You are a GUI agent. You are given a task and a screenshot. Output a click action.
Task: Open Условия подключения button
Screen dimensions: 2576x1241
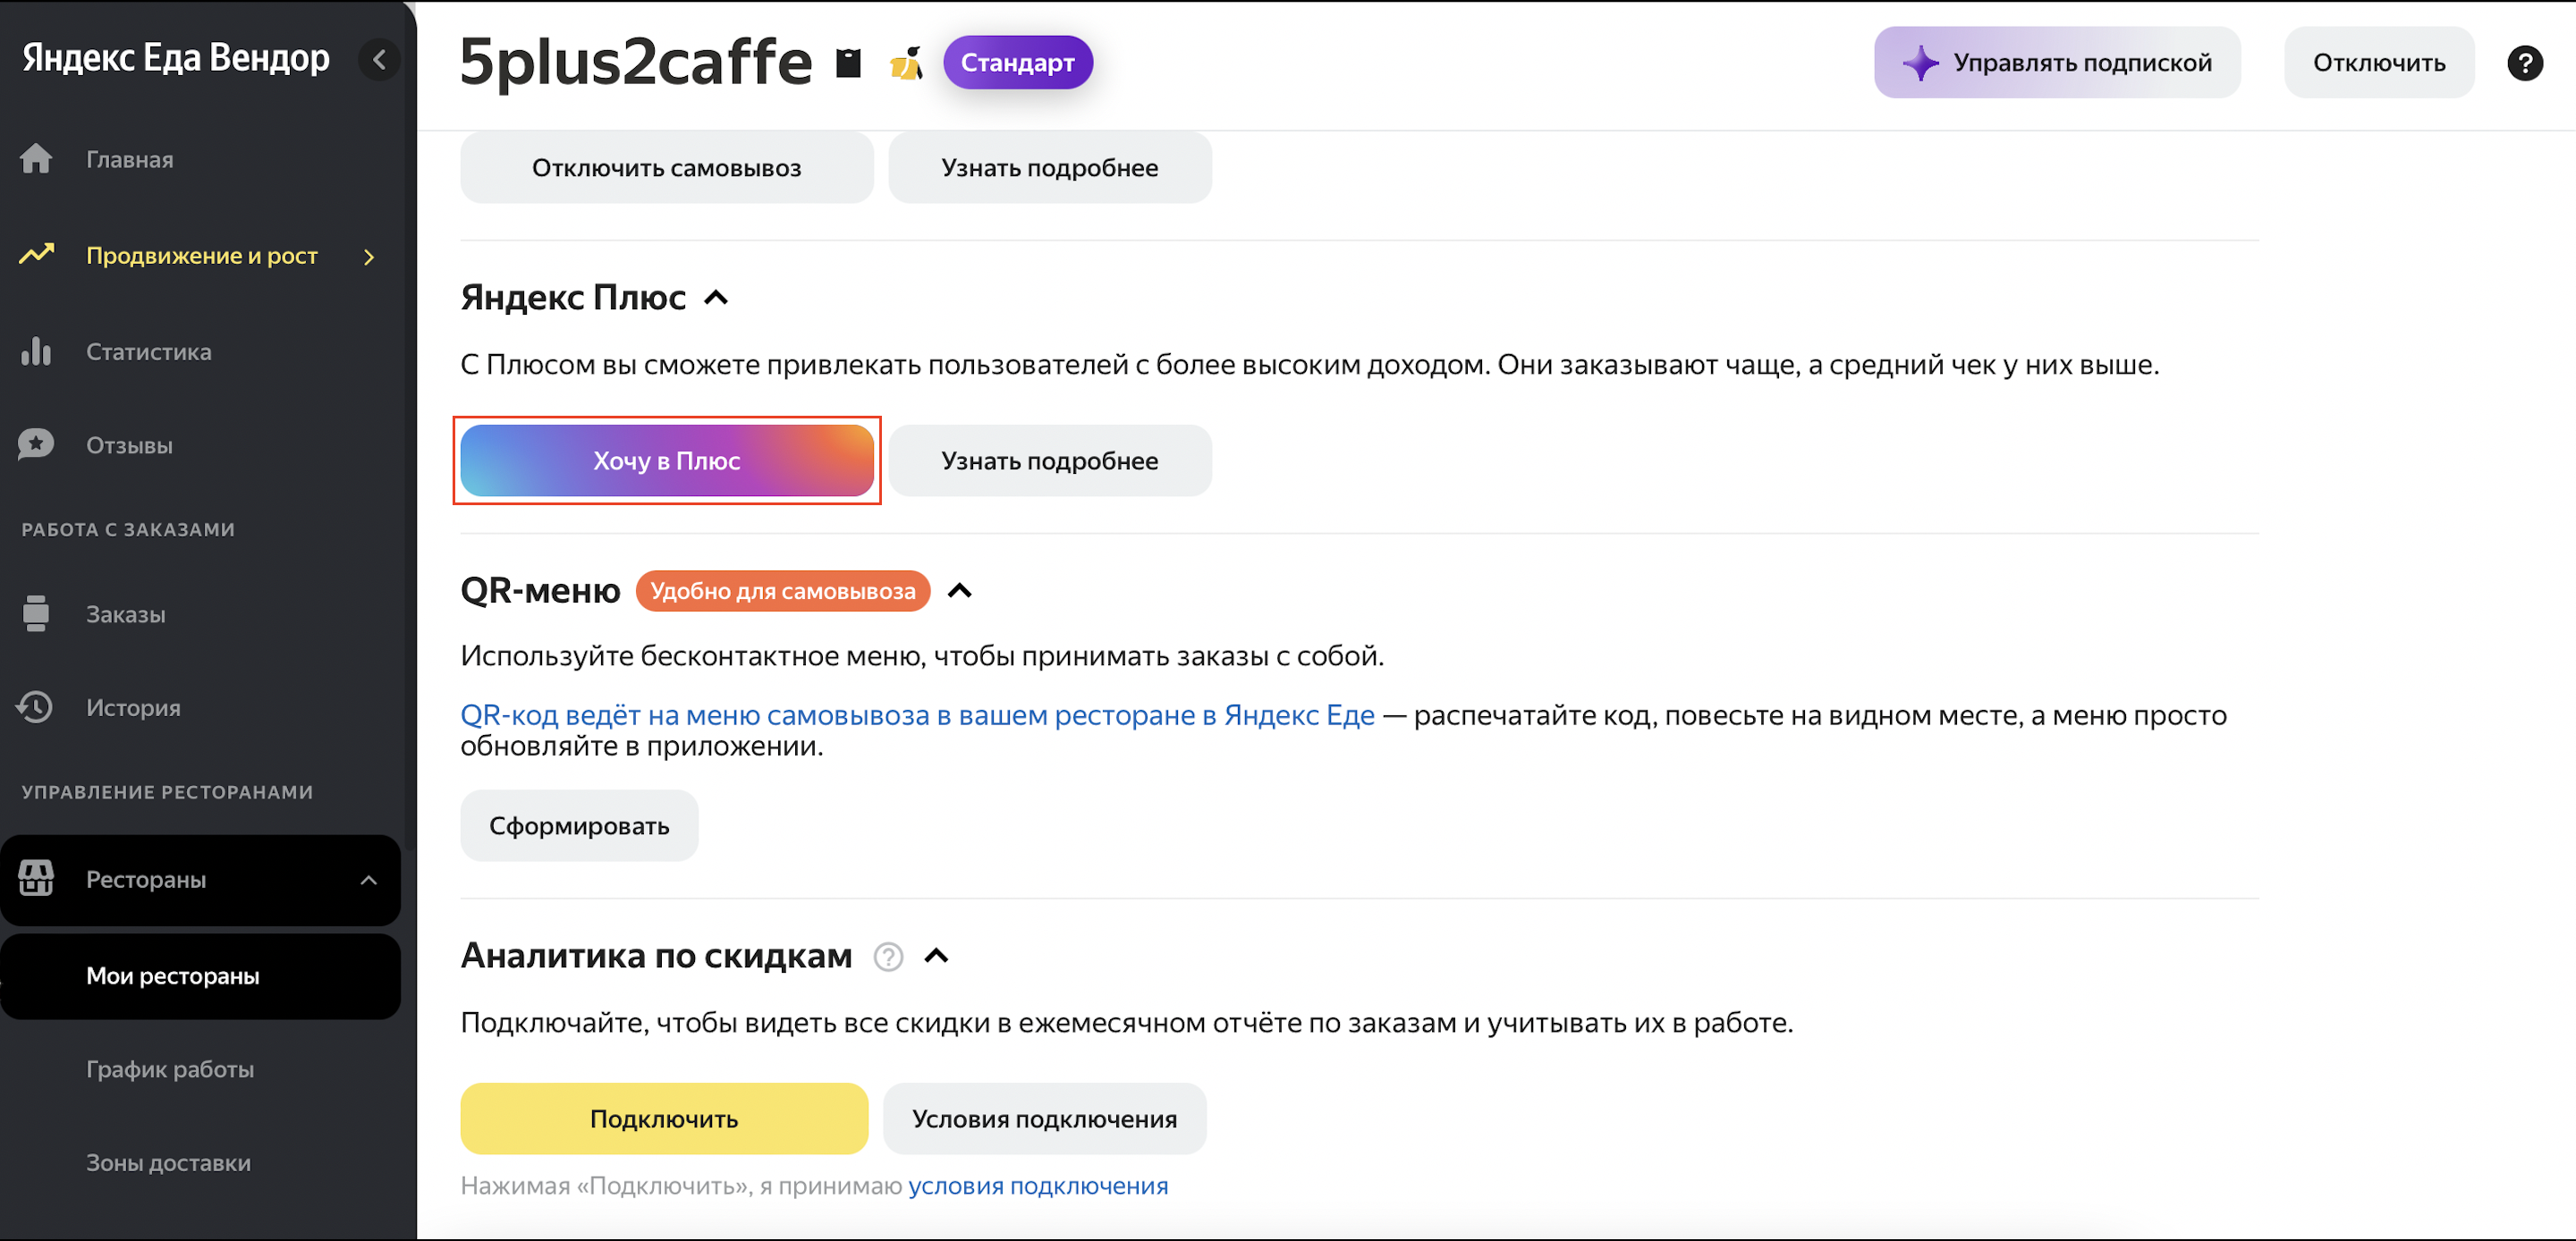1044,1119
